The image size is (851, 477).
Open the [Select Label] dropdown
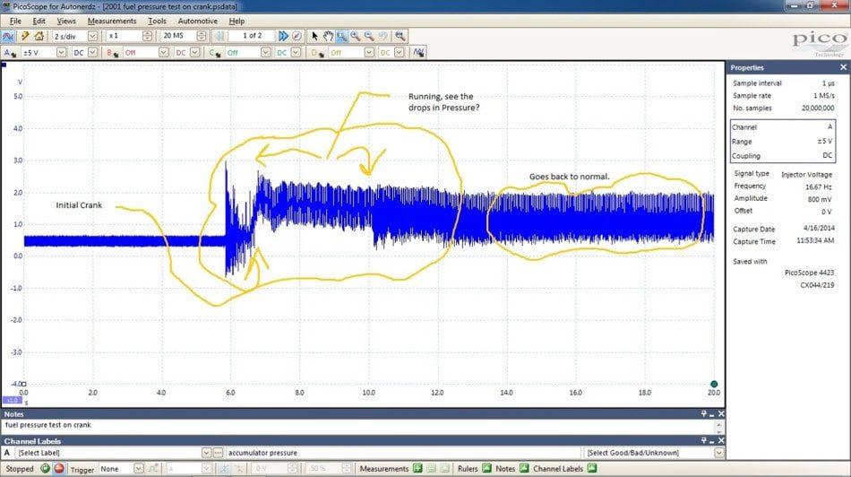pos(206,453)
